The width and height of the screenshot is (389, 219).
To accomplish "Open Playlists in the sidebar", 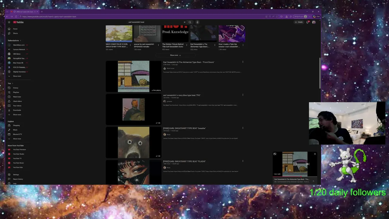I will pos(16,92).
